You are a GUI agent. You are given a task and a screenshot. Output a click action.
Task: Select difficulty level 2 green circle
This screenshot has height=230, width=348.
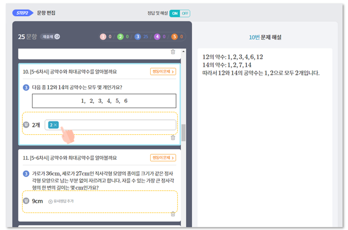click(x=120, y=37)
